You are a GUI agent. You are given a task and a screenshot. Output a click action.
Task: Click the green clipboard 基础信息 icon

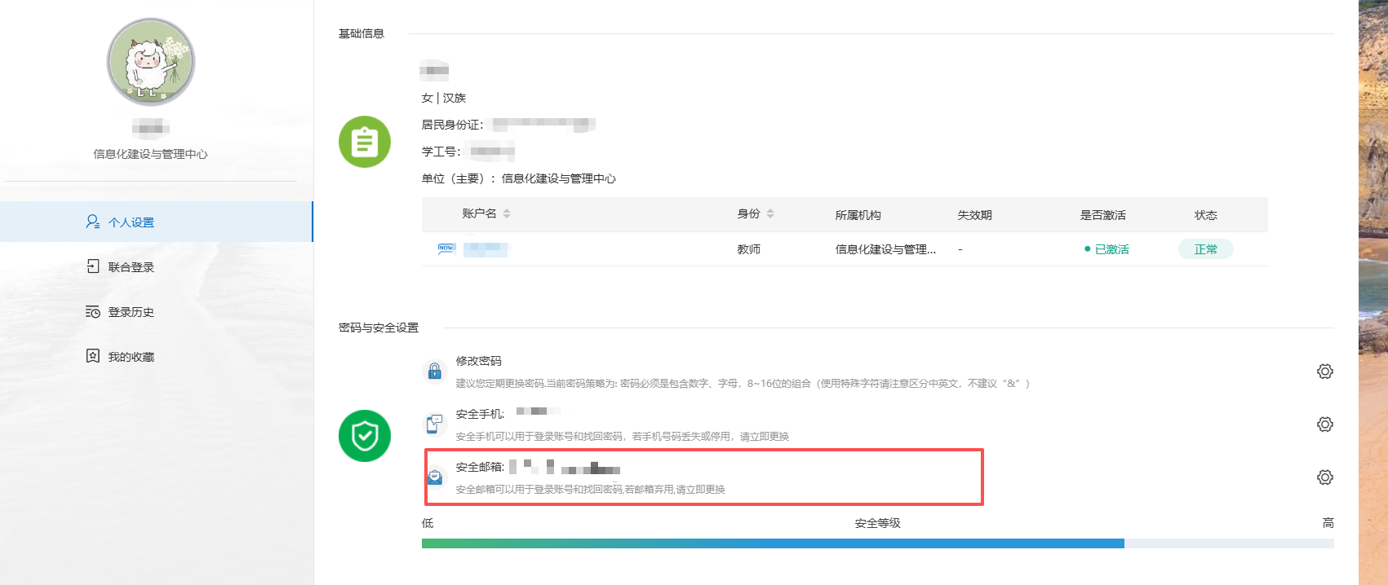pyautogui.click(x=365, y=142)
